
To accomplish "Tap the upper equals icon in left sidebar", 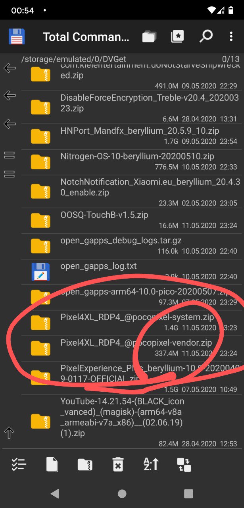I will (x=10, y=155).
